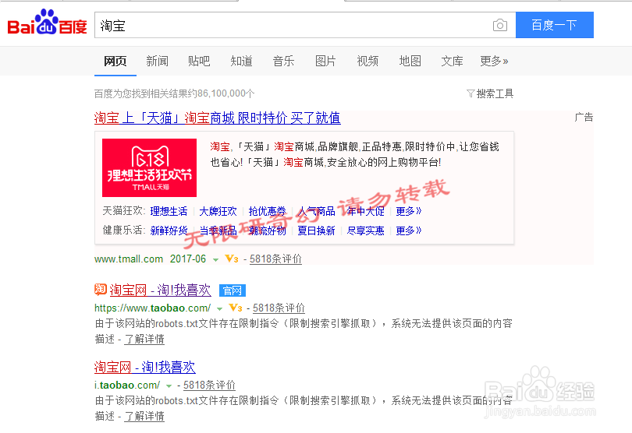Switch to the 新闻 tab

157,62
